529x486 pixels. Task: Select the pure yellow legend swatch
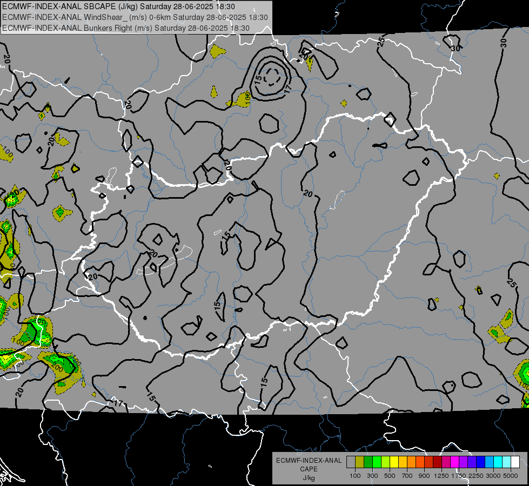(x=394, y=462)
